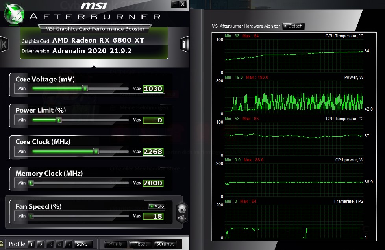Image resolution: width=385 pixels, height=250 pixels.
Task: Click the CPU temperature Min : 53 readout
Action: (232, 119)
